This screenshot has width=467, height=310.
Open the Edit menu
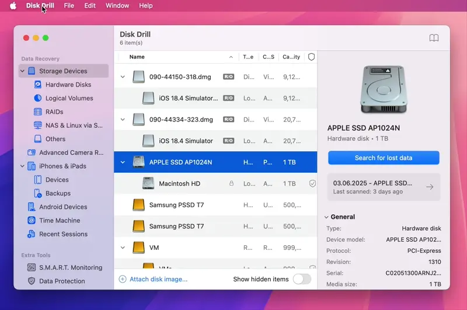(90, 6)
